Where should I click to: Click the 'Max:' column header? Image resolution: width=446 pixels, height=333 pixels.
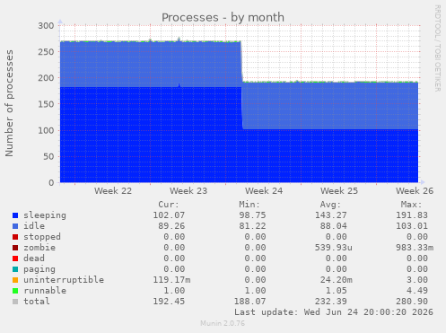411,205
